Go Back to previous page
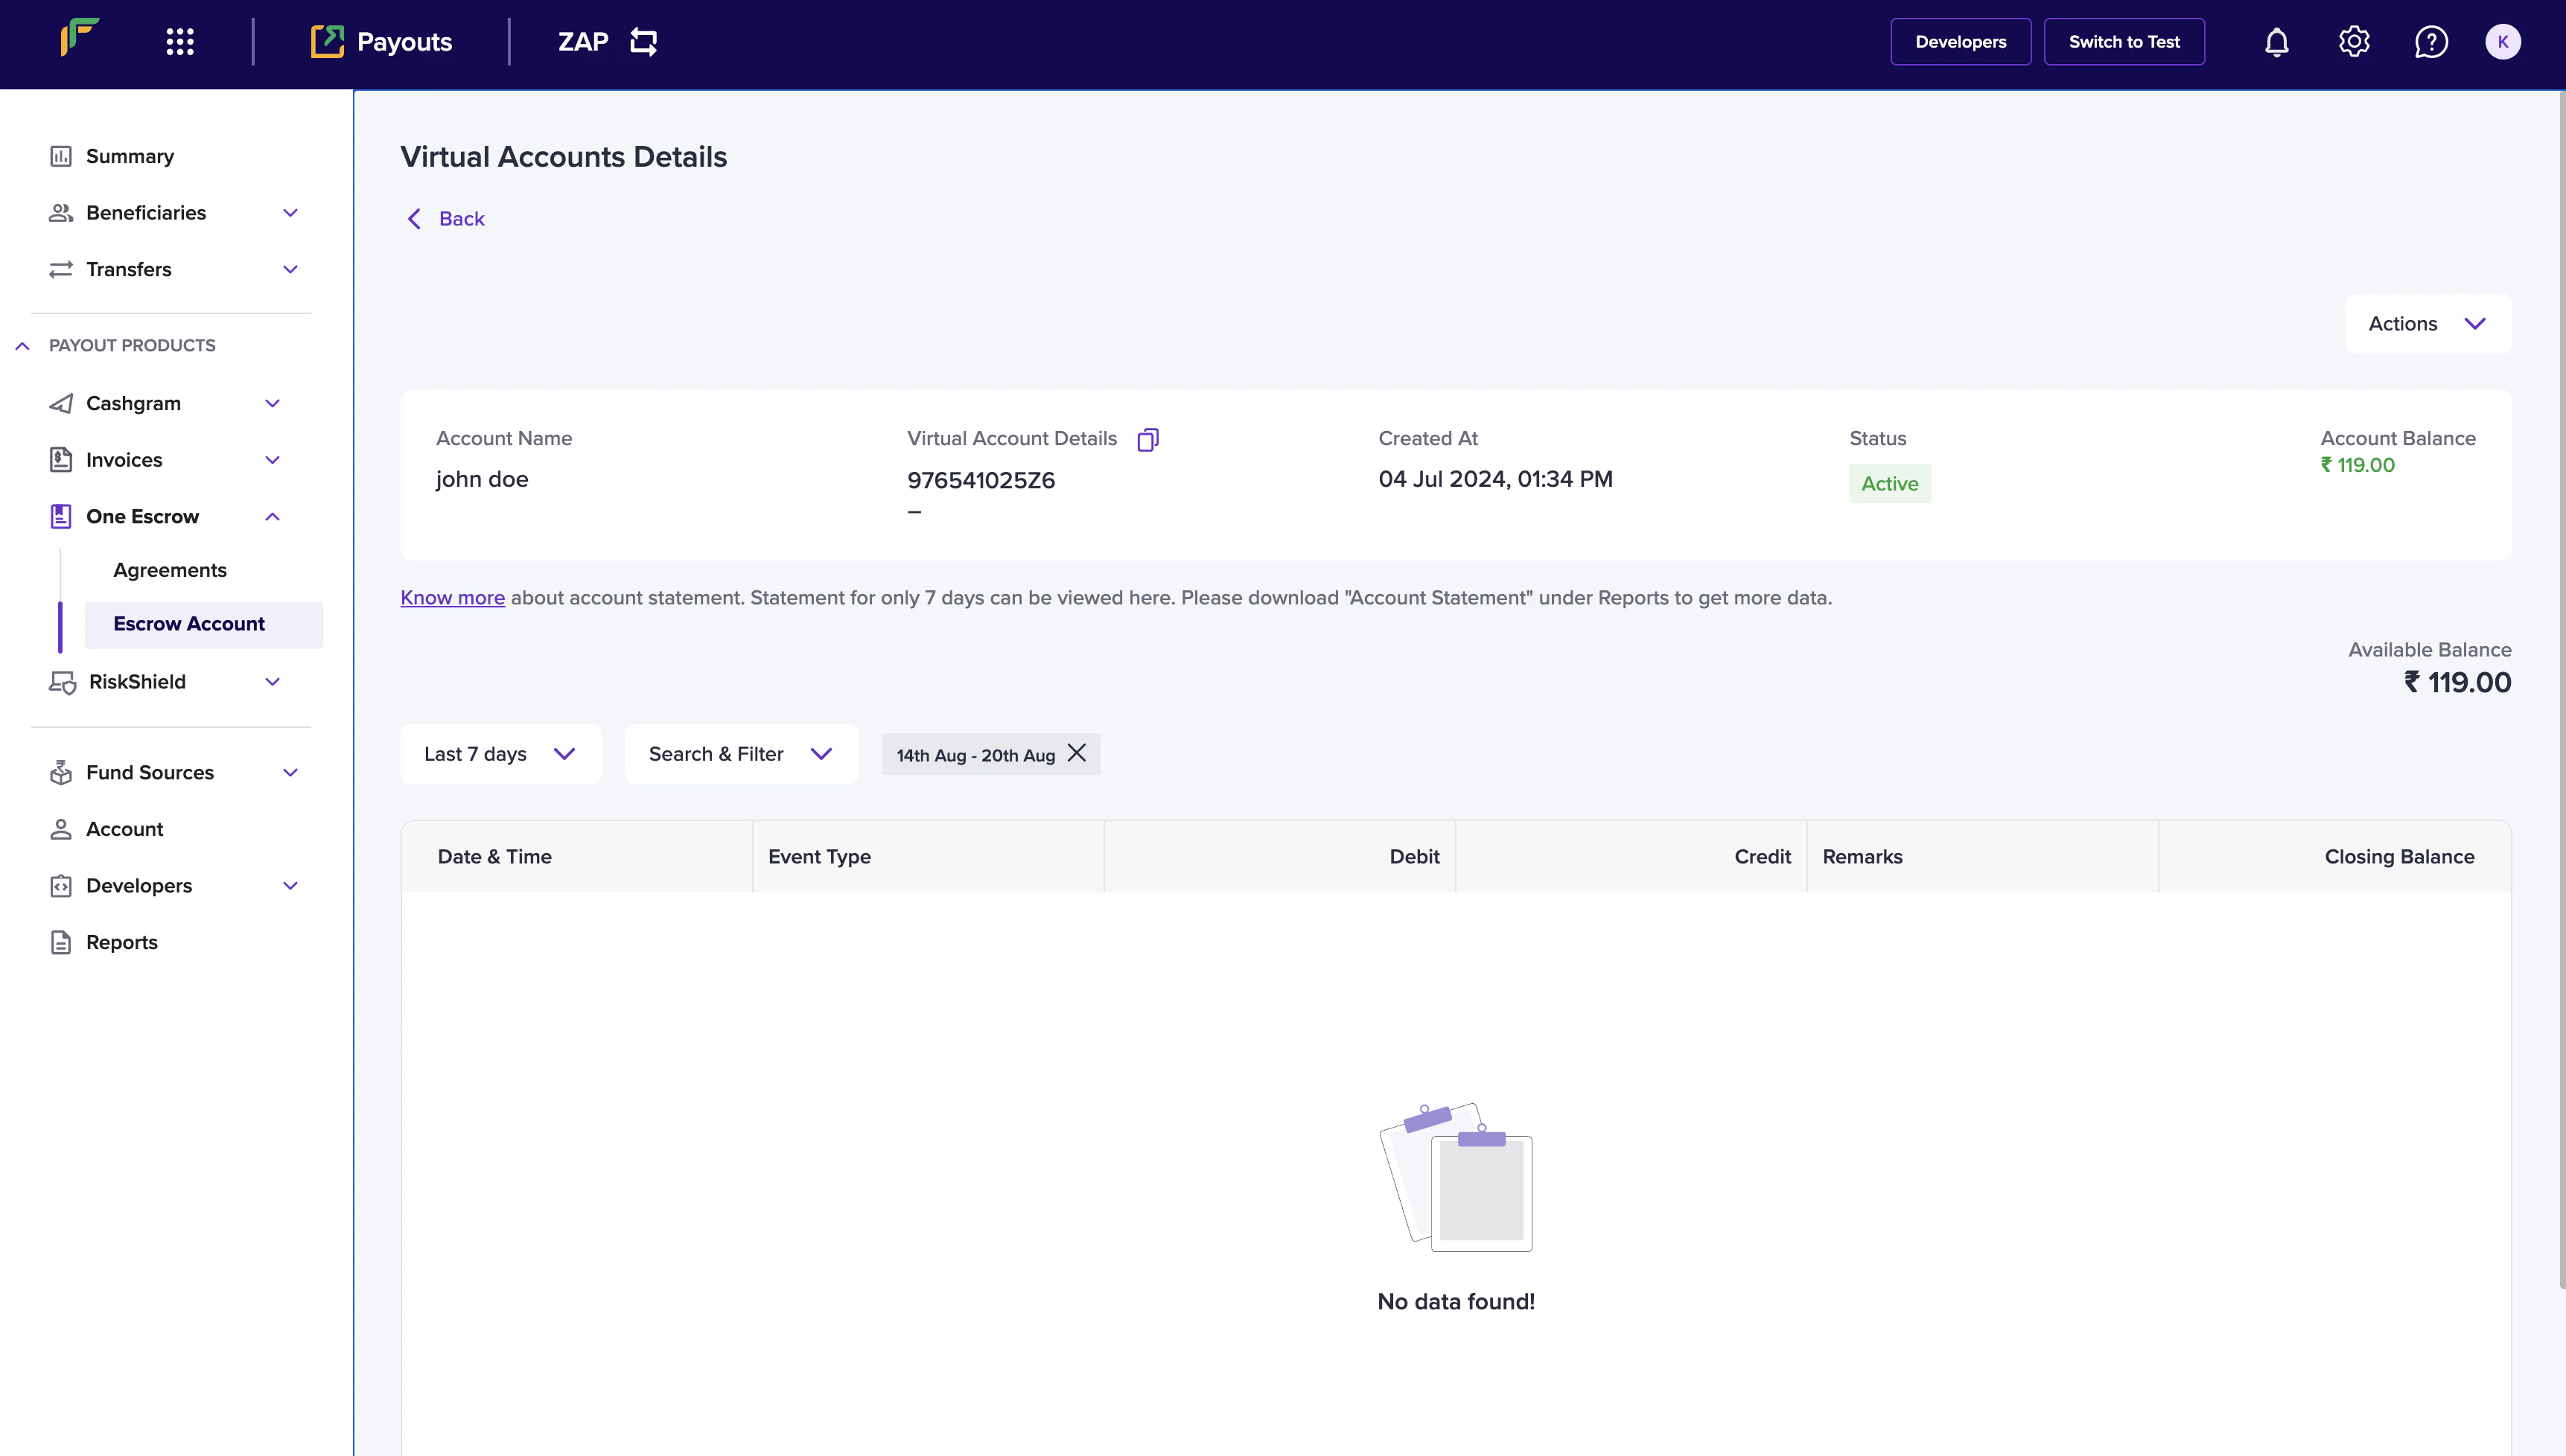Viewport: 2566px width, 1456px height. click(446, 219)
